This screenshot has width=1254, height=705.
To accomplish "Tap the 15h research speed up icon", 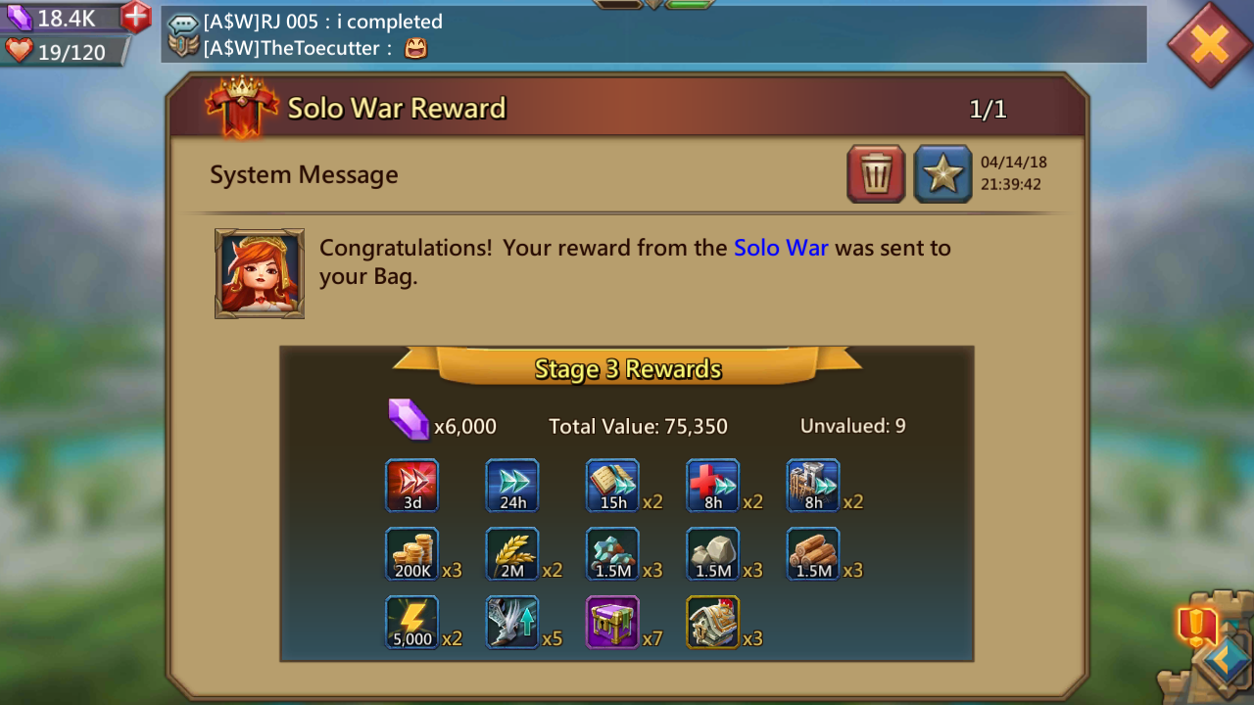I will pyautogui.click(x=613, y=486).
